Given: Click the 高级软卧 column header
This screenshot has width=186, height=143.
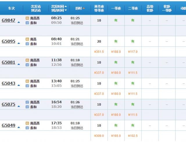Looking at the screenshot, I should (x=150, y=8).
